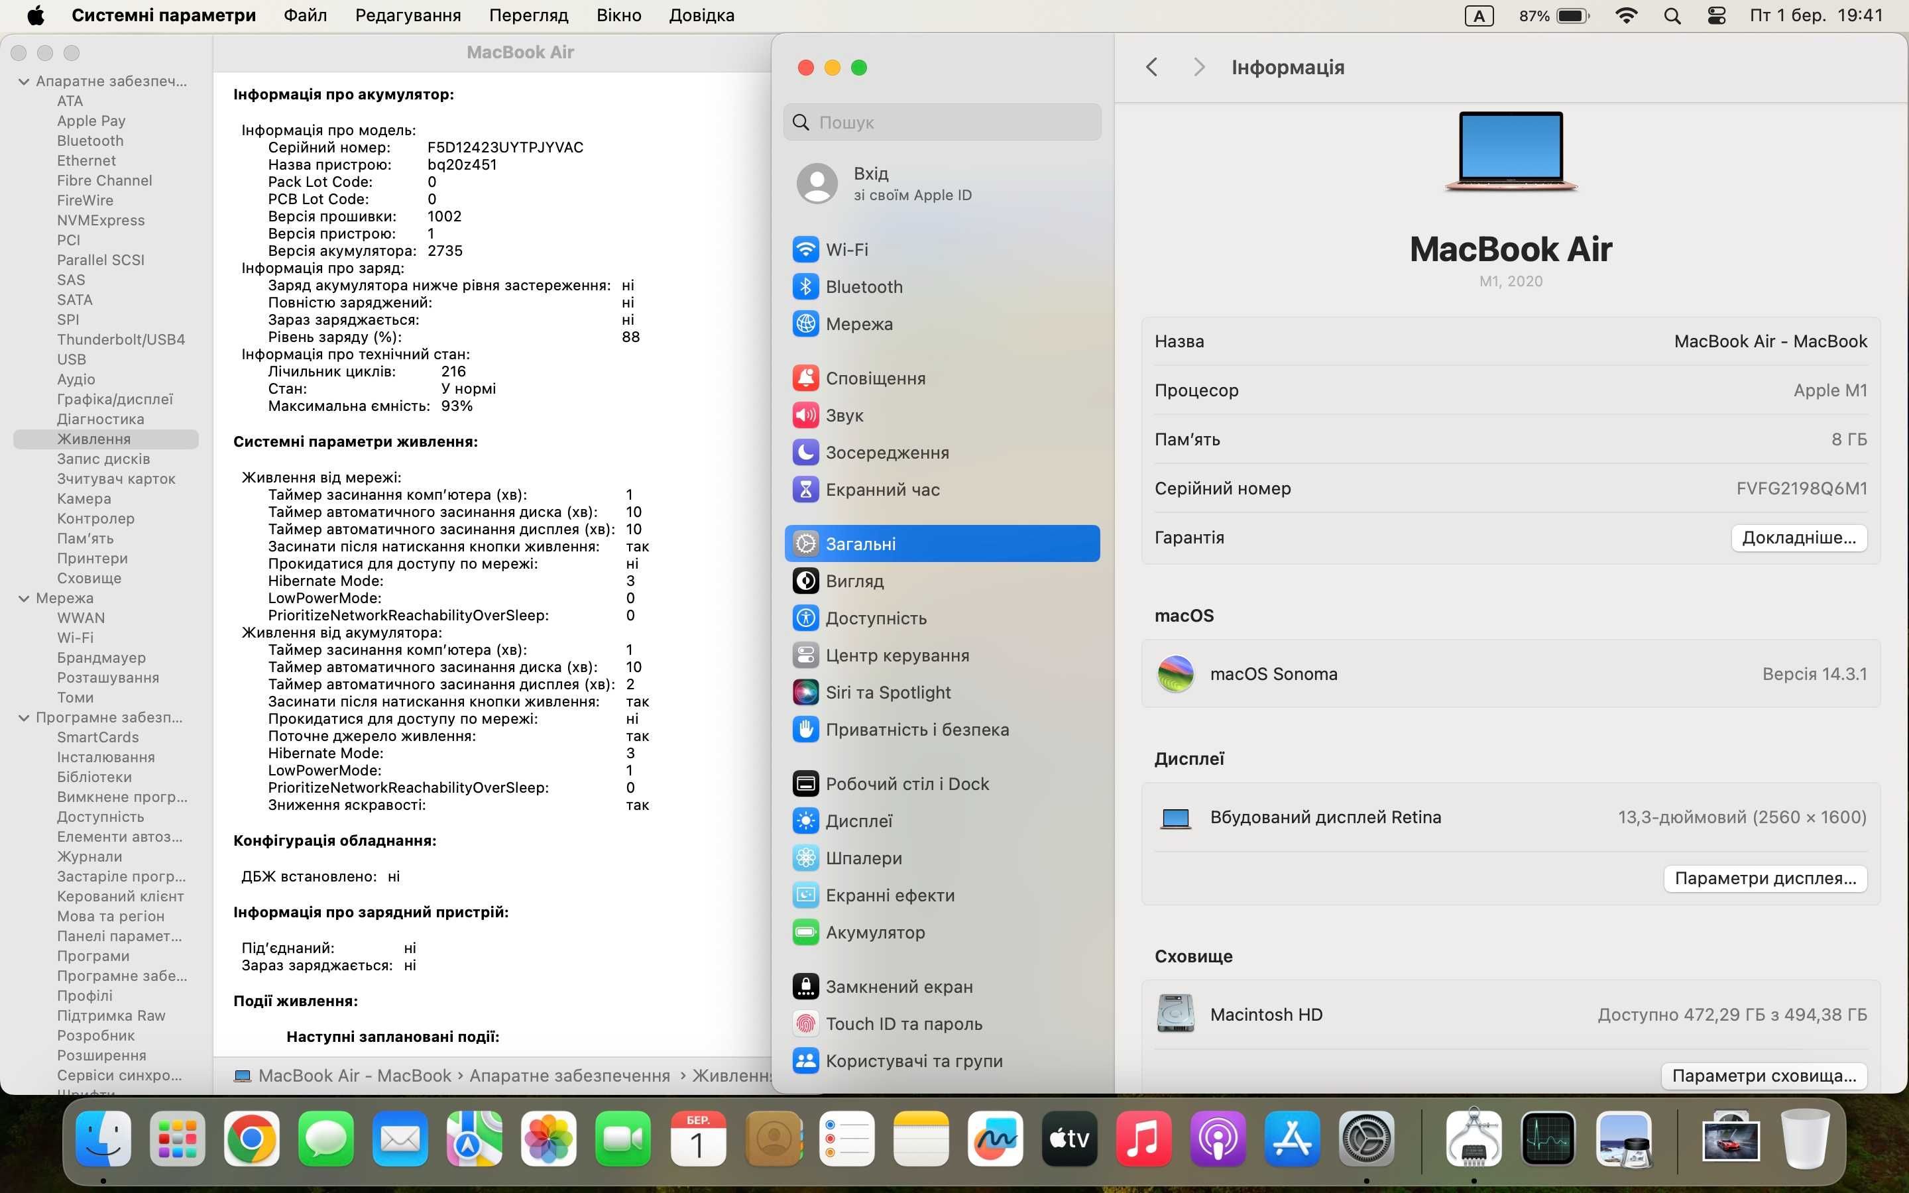Open Touch ID та пароль settings
Image resolution: width=1909 pixels, height=1193 pixels.
[942, 1023]
